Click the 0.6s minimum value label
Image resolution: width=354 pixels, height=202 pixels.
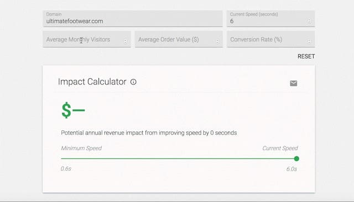66,169
